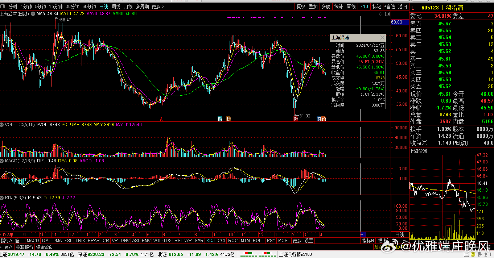Select the TRIX indicator tab
The image size is (494, 258).
[x=80, y=241]
